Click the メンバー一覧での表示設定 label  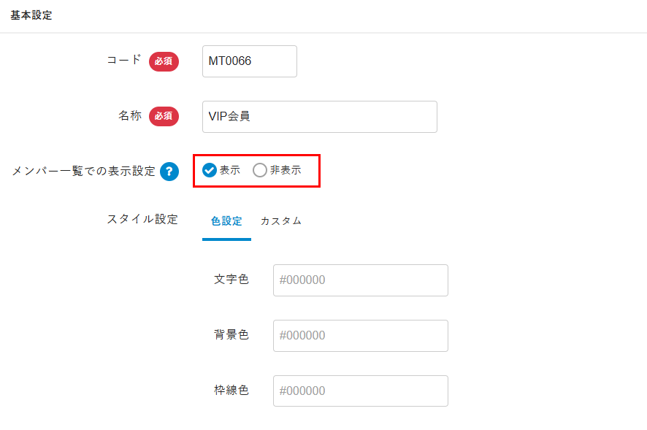click(84, 172)
